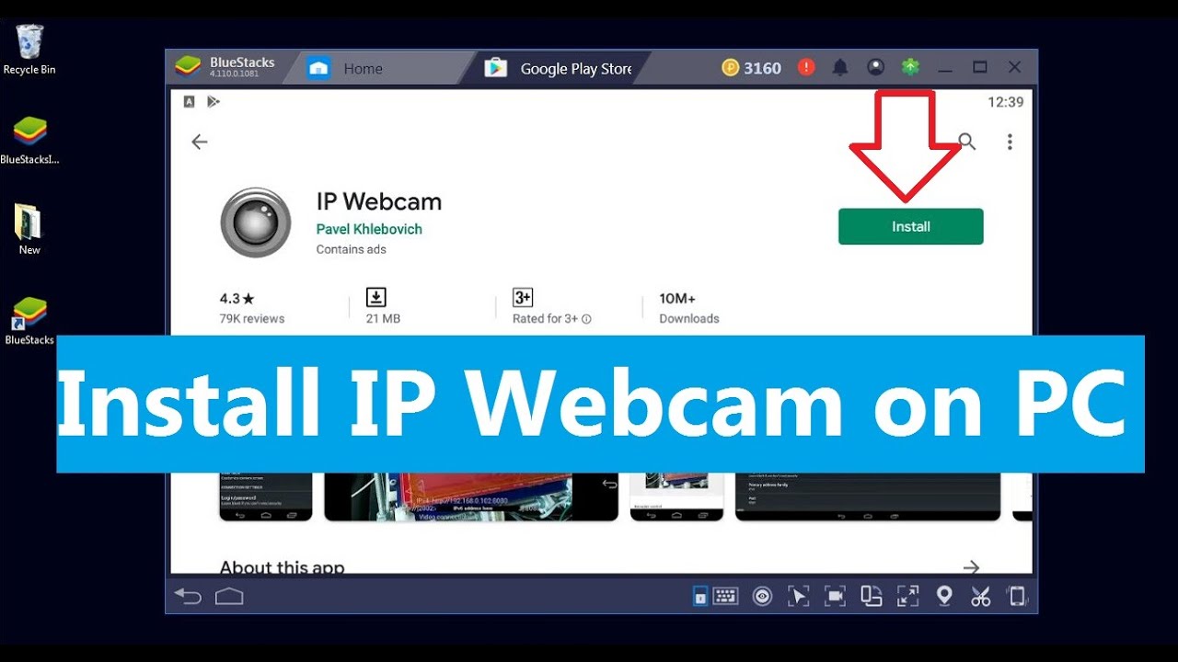Open the set location pin icon
Screen dimensions: 1178x662
coord(944,596)
